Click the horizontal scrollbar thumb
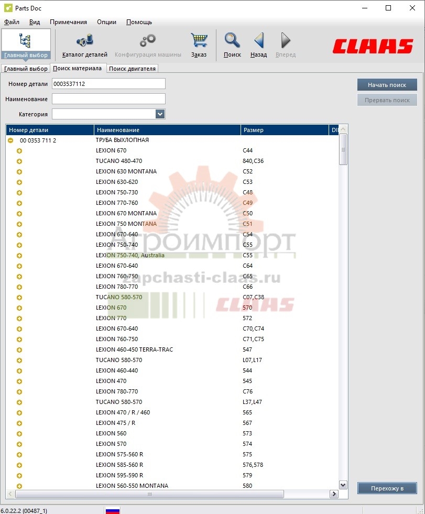The image size is (425, 514). coord(149,494)
